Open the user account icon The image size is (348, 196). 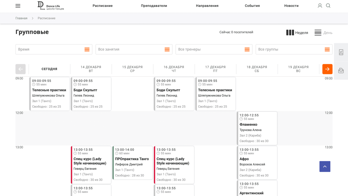(x=320, y=6)
